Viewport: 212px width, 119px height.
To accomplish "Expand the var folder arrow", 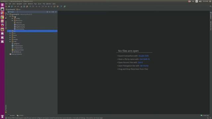I will (x=10, y=37).
